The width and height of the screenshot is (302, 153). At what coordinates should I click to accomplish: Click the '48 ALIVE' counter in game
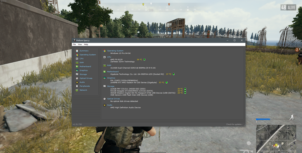pos(288,7)
